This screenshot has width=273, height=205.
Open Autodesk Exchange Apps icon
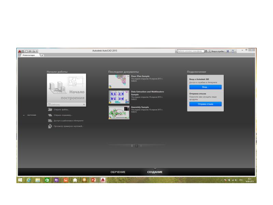pyautogui.click(x=228, y=51)
